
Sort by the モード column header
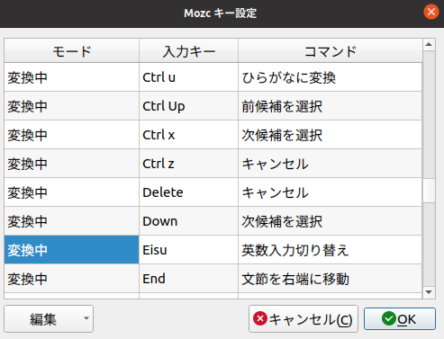[x=72, y=50]
